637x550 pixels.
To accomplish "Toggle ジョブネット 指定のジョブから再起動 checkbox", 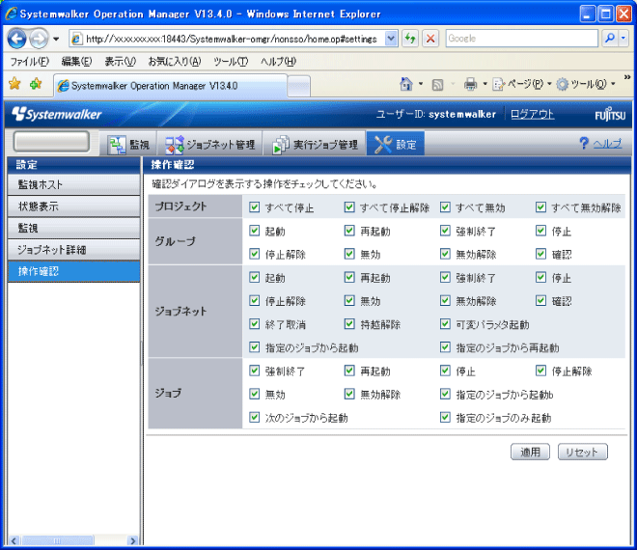I will [x=445, y=347].
